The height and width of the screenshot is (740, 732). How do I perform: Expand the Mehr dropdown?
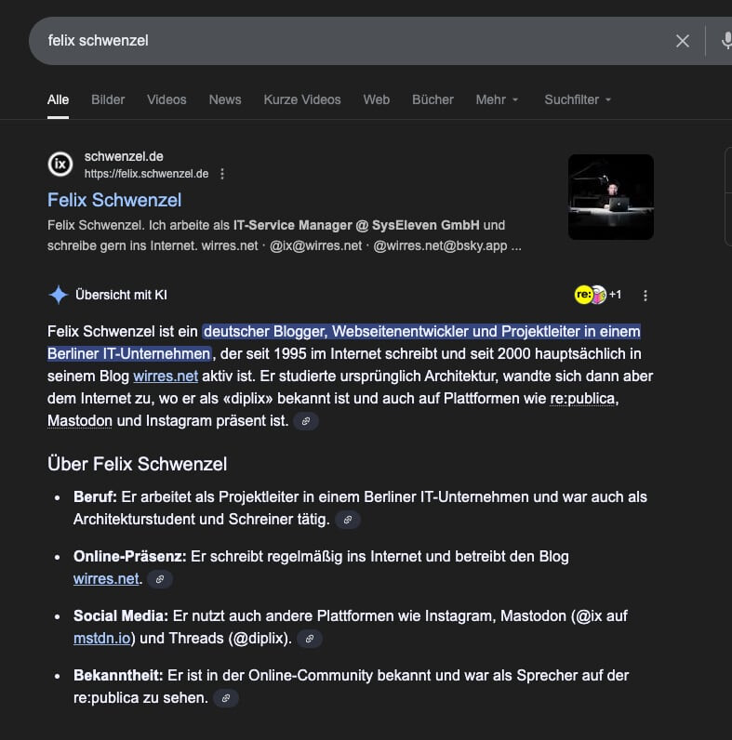point(497,99)
